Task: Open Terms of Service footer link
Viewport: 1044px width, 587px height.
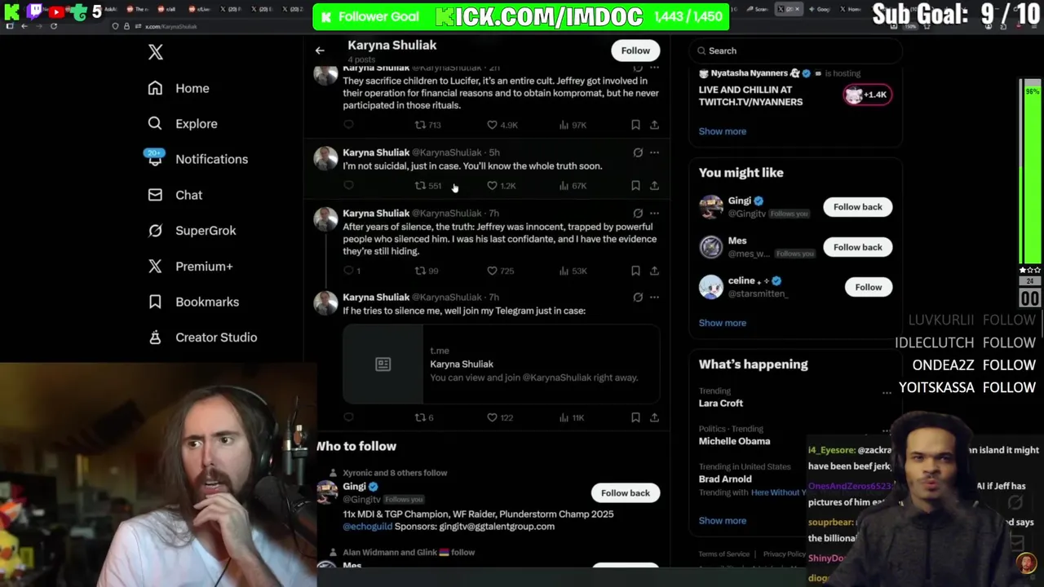Action: tap(723, 554)
